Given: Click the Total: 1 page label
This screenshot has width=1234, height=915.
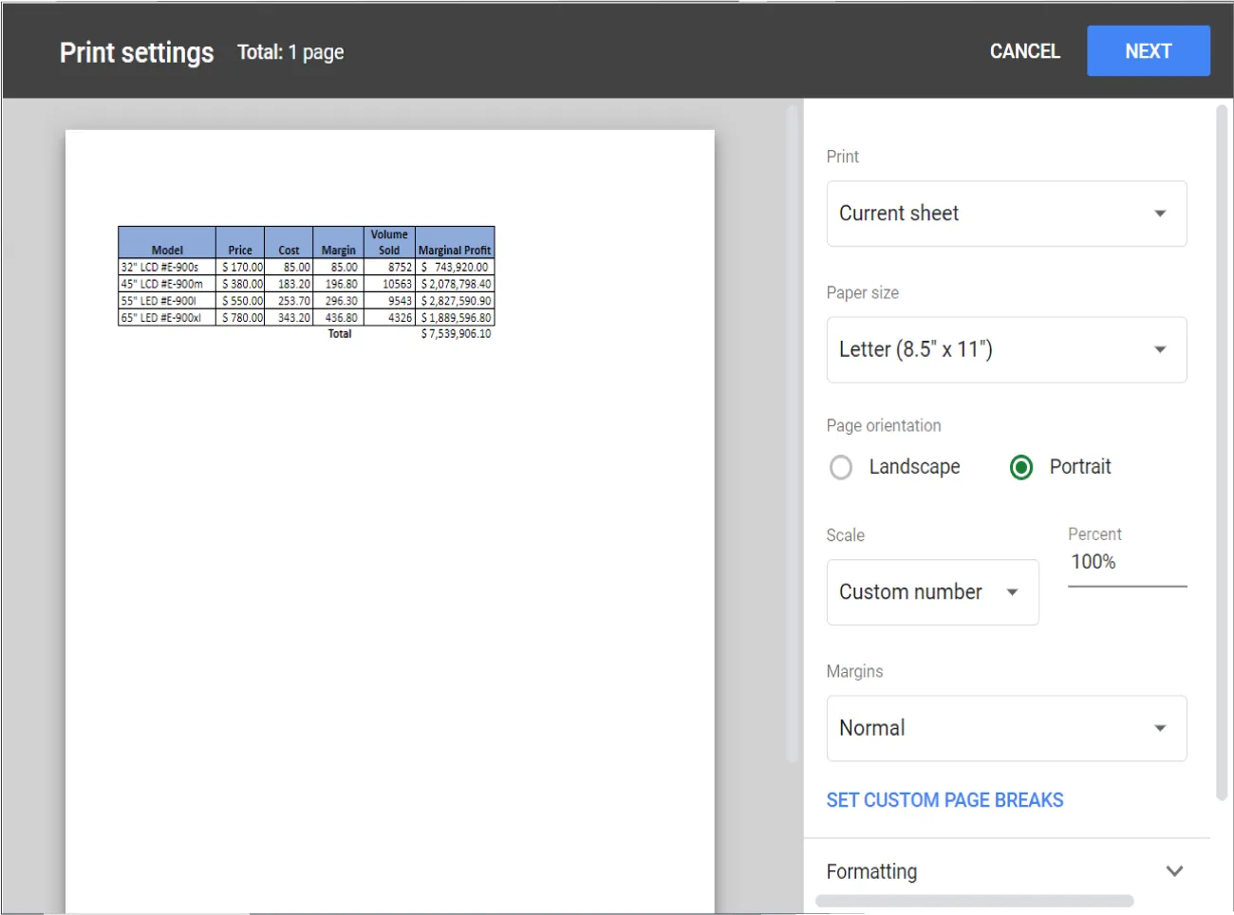Looking at the screenshot, I should pos(290,52).
